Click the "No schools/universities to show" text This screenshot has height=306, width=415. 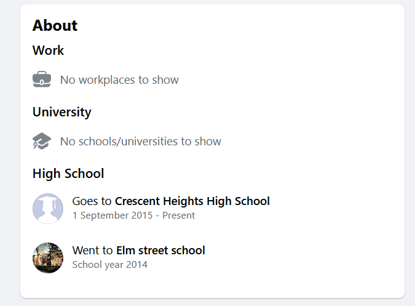pos(140,142)
